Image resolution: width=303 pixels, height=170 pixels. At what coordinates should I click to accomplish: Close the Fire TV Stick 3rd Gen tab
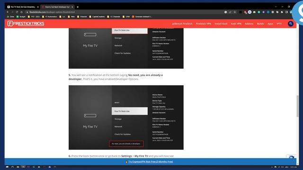coord(38,7)
